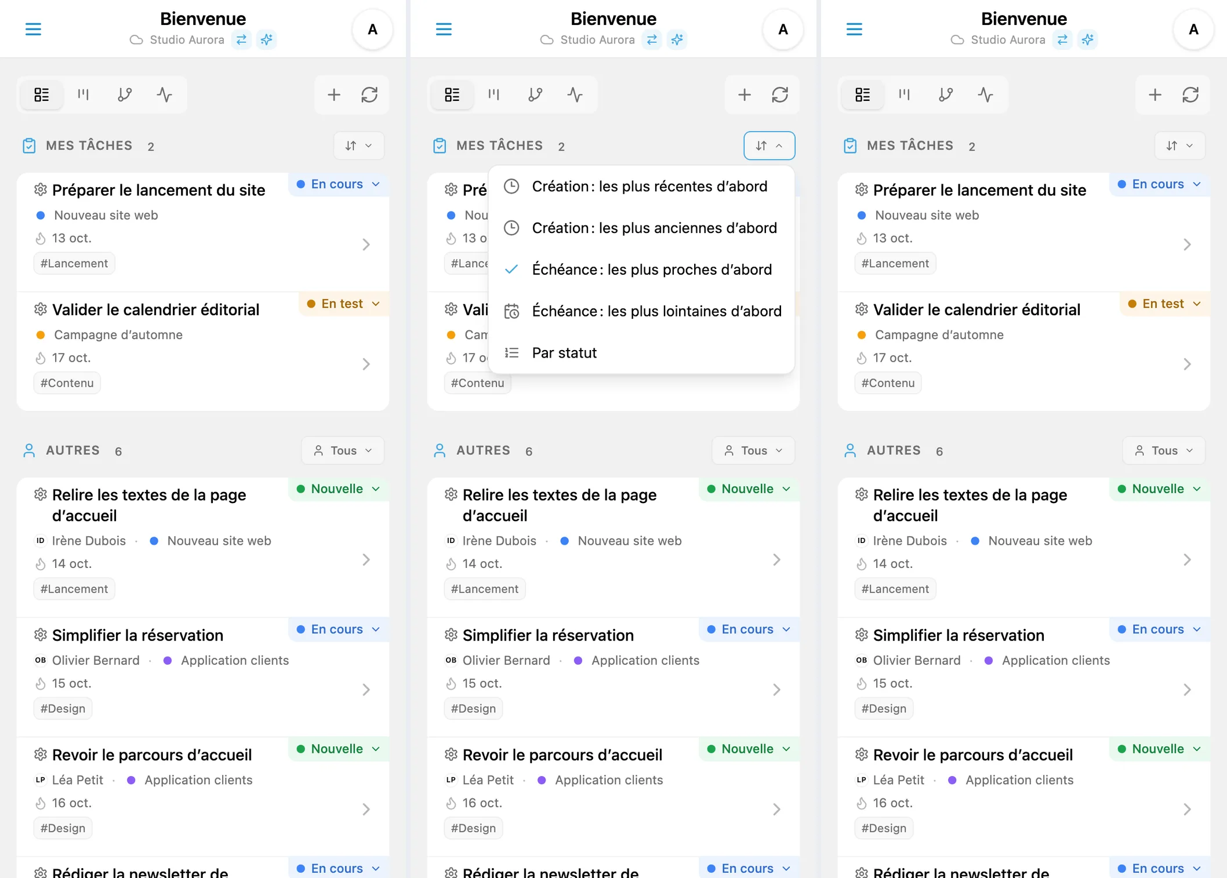Click the user avatar A in the right panel
1227x878 pixels.
(1194, 30)
